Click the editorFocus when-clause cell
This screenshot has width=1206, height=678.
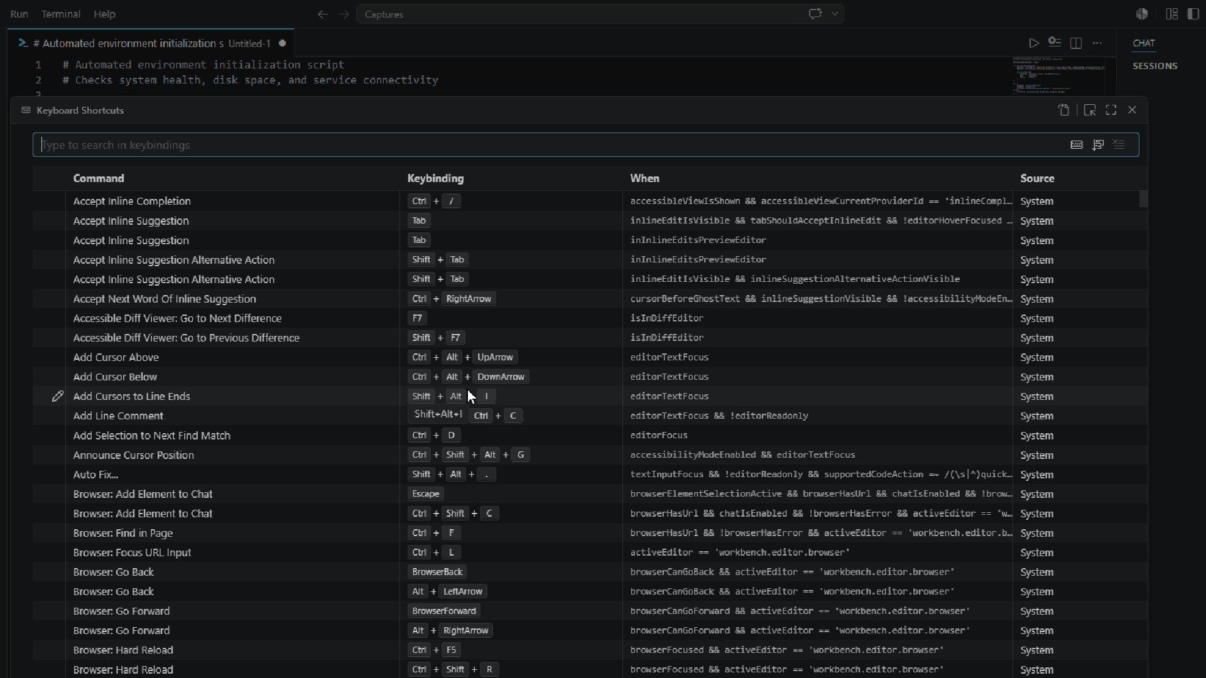coord(659,435)
